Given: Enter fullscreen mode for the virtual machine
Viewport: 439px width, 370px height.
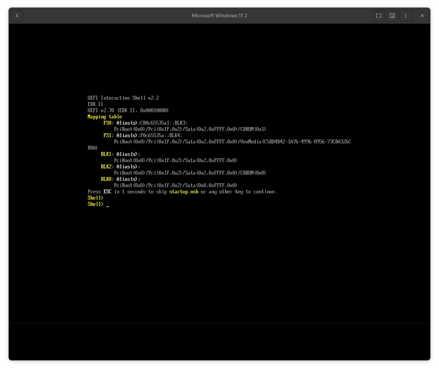Looking at the screenshot, I should (x=378, y=16).
